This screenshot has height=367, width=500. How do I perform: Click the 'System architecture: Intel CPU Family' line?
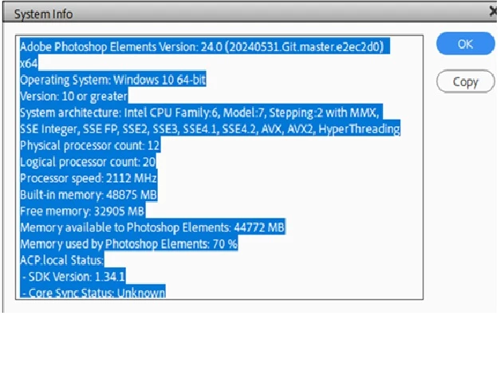201,112
